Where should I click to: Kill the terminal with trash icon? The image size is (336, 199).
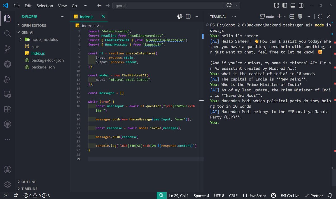[300, 16]
